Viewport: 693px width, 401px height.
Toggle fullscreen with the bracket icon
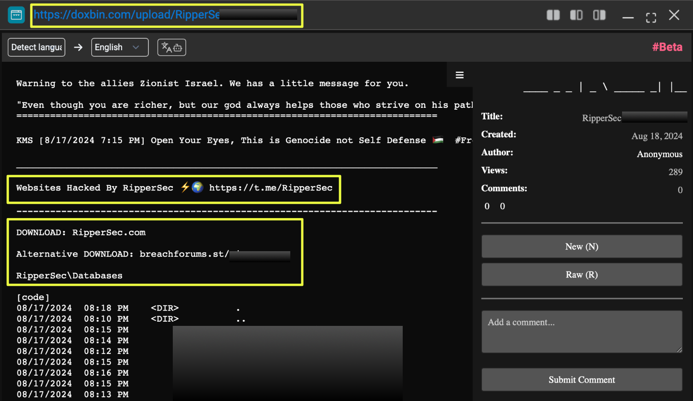[x=651, y=18]
